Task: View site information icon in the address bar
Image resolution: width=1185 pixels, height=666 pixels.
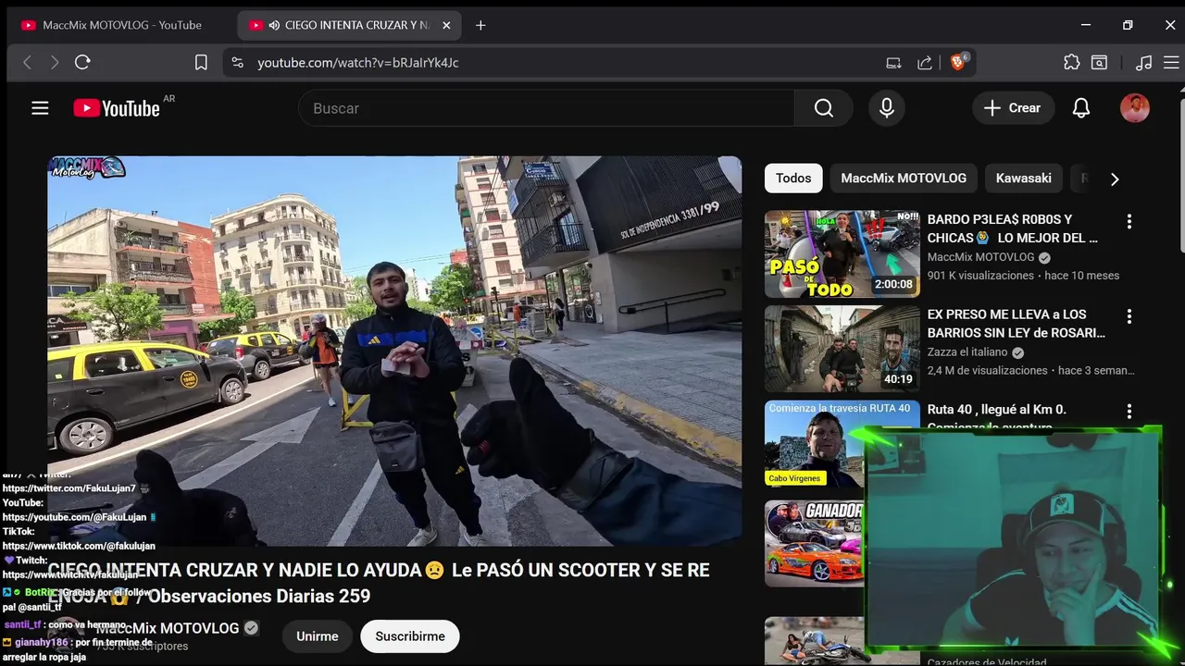Action: coord(238,62)
